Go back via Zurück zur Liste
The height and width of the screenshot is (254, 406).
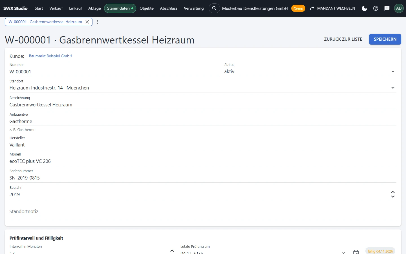(343, 39)
